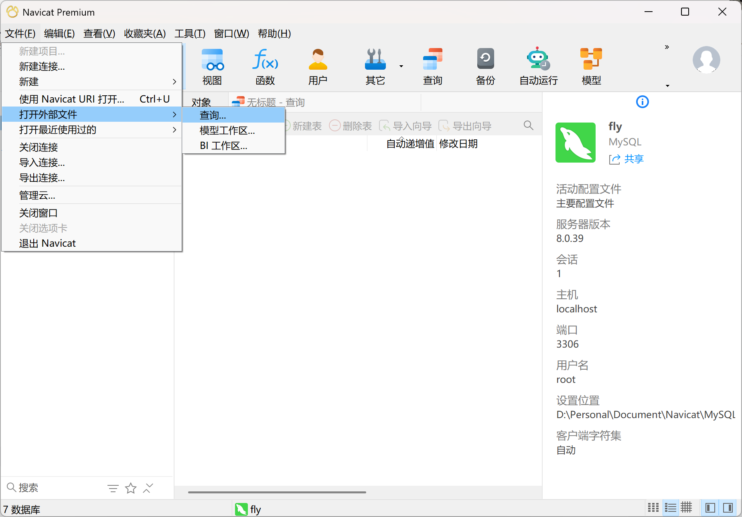The image size is (742, 517).
Task: Click the Share (共享) link
Action: point(626,159)
